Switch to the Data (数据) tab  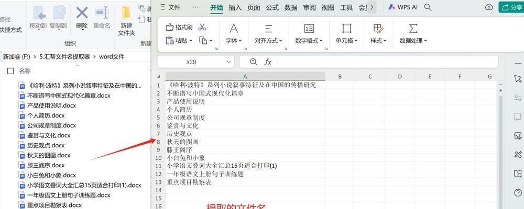[x=291, y=8]
